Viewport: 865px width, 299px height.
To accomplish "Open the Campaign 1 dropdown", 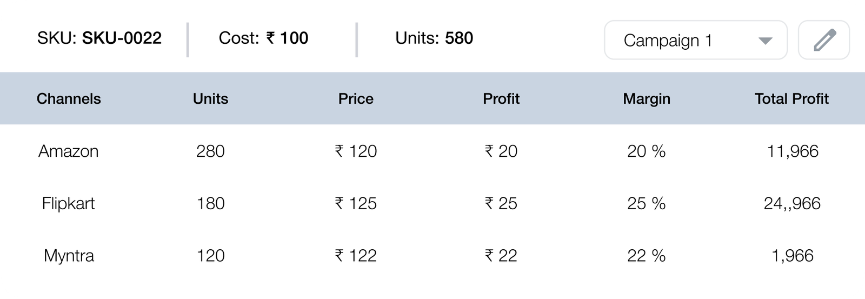I will [696, 40].
